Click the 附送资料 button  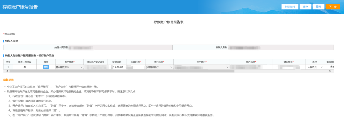290,7
